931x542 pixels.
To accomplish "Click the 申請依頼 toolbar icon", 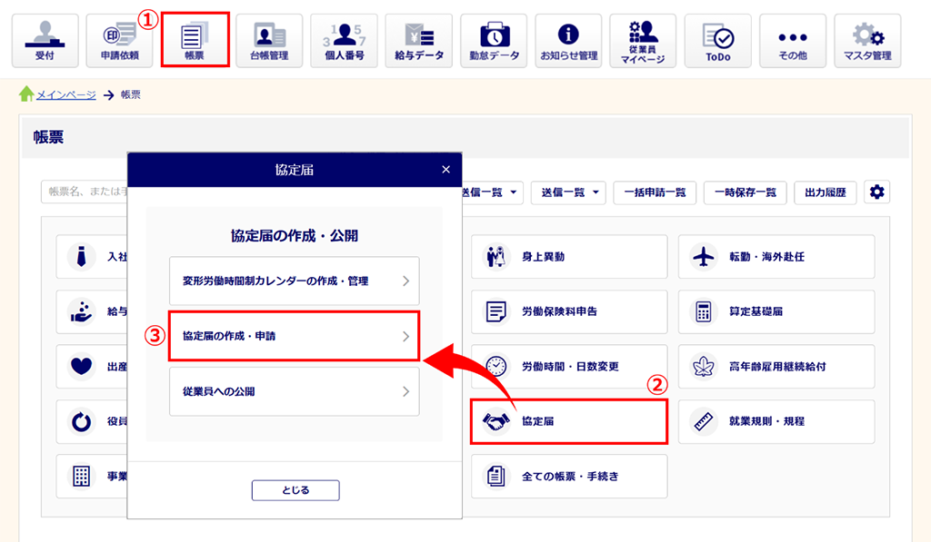I will tap(119, 41).
